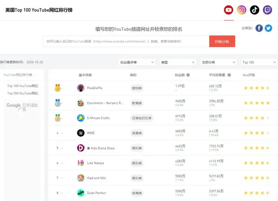Click WWE star rating
The height and width of the screenshot is (201, 278).
[x=257, y=133]
